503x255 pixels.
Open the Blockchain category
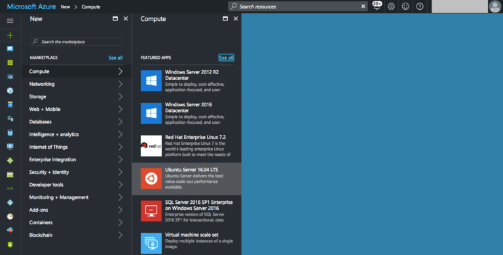77,235
